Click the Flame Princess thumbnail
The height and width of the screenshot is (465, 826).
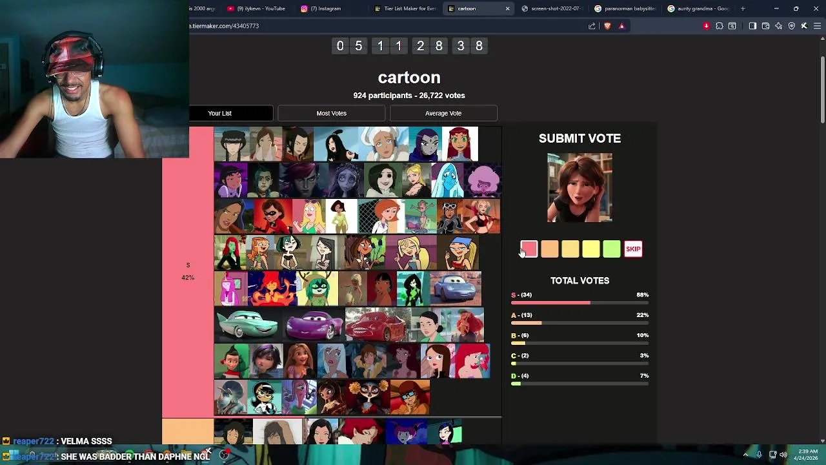click(272, 289)
